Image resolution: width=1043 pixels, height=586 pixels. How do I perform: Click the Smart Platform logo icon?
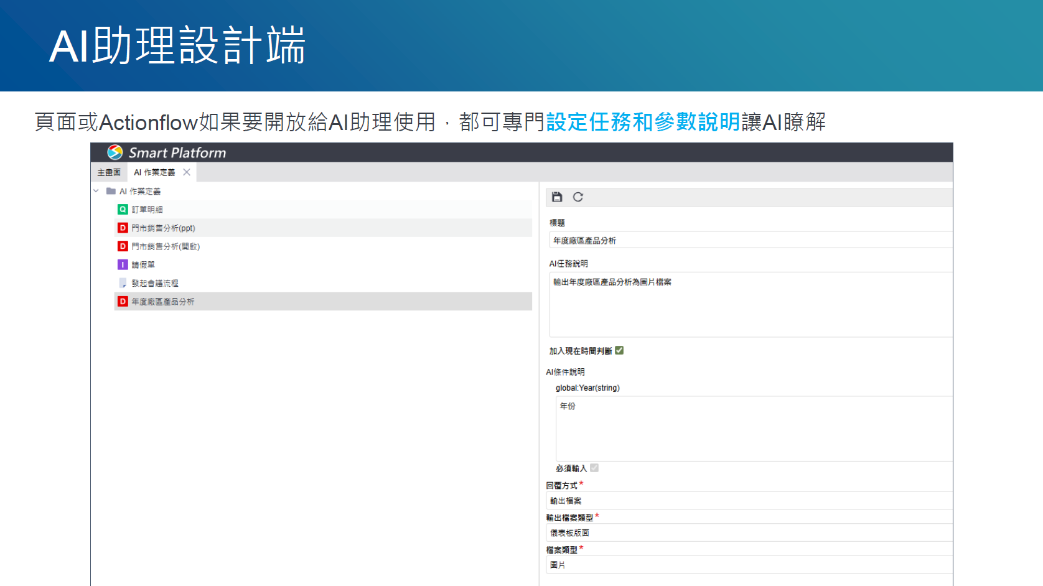115,152
